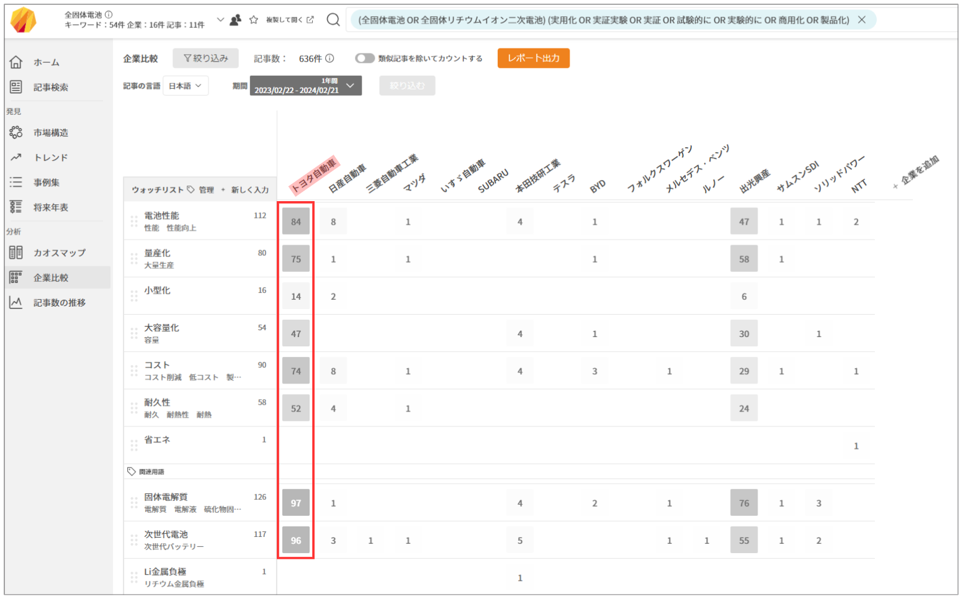963x599 pixels.
Task: Open the 記事の言語 日本語 dropdown
Action: tap(186, 86)
